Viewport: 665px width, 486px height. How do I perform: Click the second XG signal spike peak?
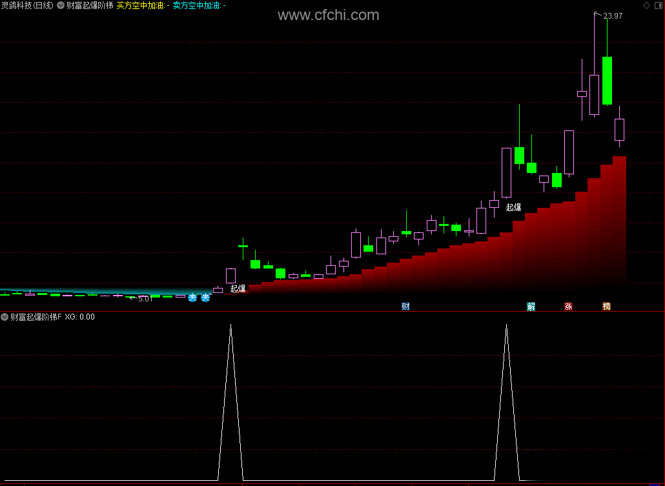click(x=506, y=325)
